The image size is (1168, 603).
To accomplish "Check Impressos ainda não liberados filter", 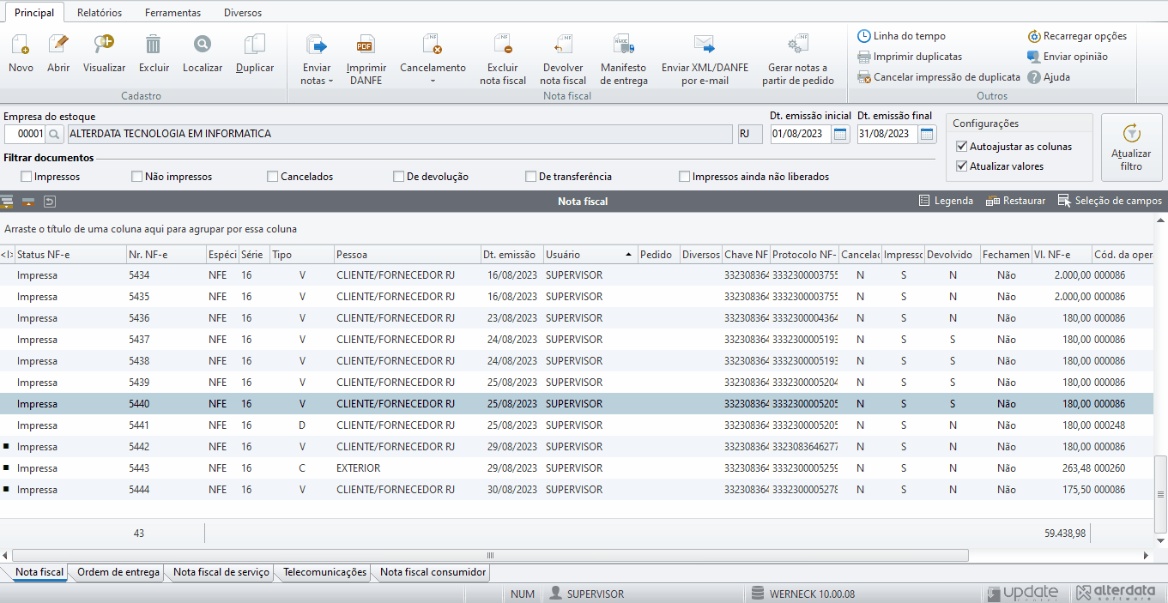I will [685, 177].
